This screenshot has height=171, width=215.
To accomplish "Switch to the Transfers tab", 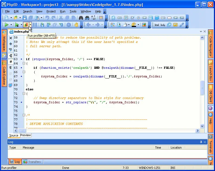I will pyautogui.click(x=32, y=162).
